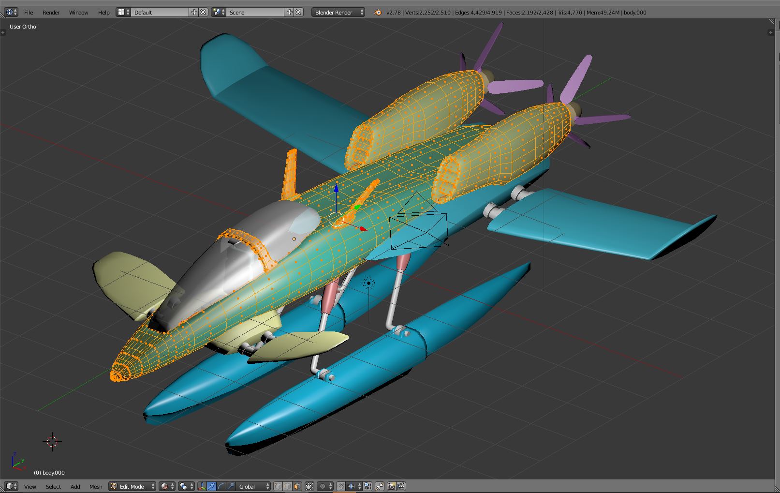This screenshot has height=493, width=780.
Task: Click the Scene name field
Action: pyautogui.click(x=256, y=13)
